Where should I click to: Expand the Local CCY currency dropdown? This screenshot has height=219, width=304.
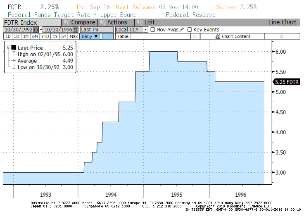click(145, 30)
